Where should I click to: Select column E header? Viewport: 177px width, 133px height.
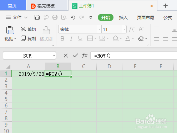(135, 66)
